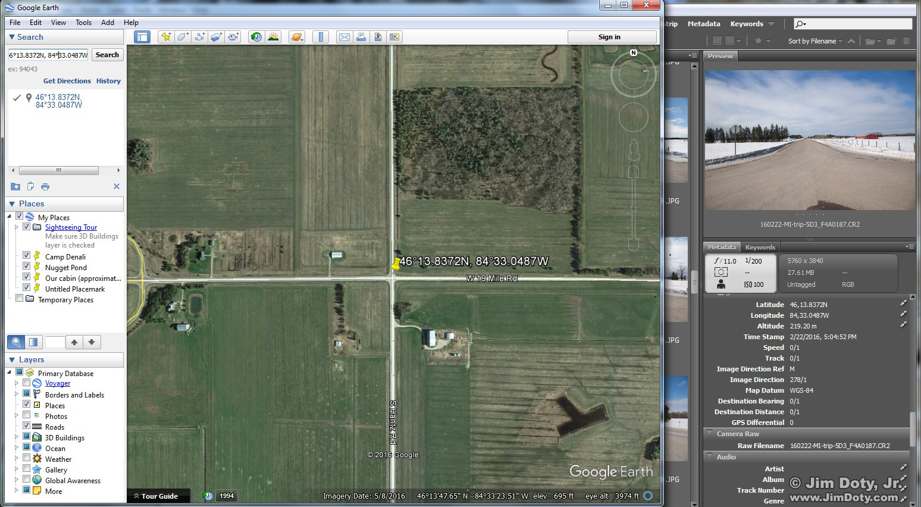
Task: Click the Get Directions link
Action: pos(67,81)
